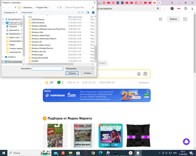Open the three-dot options next to the address bar
The width and height of the screenshot is (196, 156).
click(x=165, y=9)
